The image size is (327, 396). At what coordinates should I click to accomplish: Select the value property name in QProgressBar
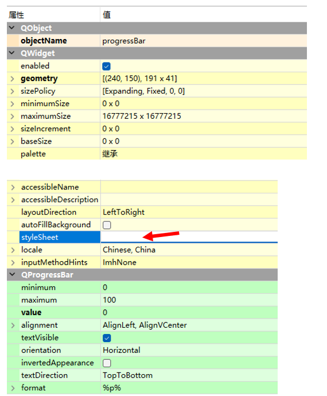(32, 312)
